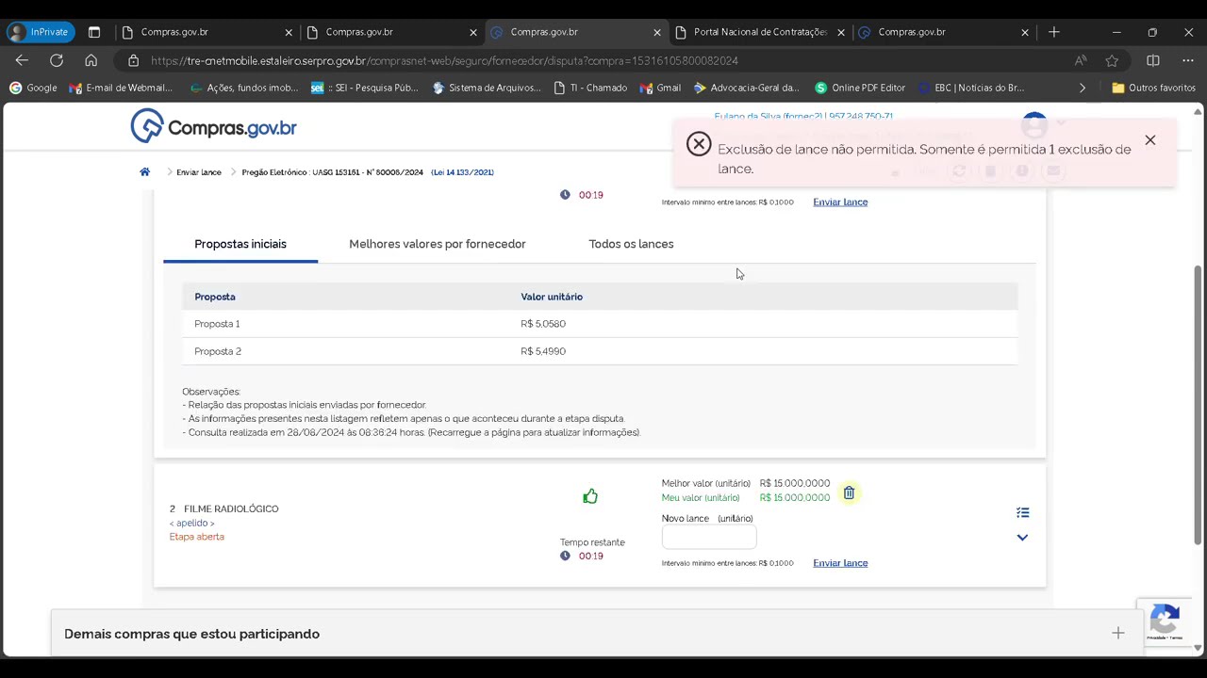Close the 'Portal Nacional de Contratações' tab

click(x=841, y=32)
